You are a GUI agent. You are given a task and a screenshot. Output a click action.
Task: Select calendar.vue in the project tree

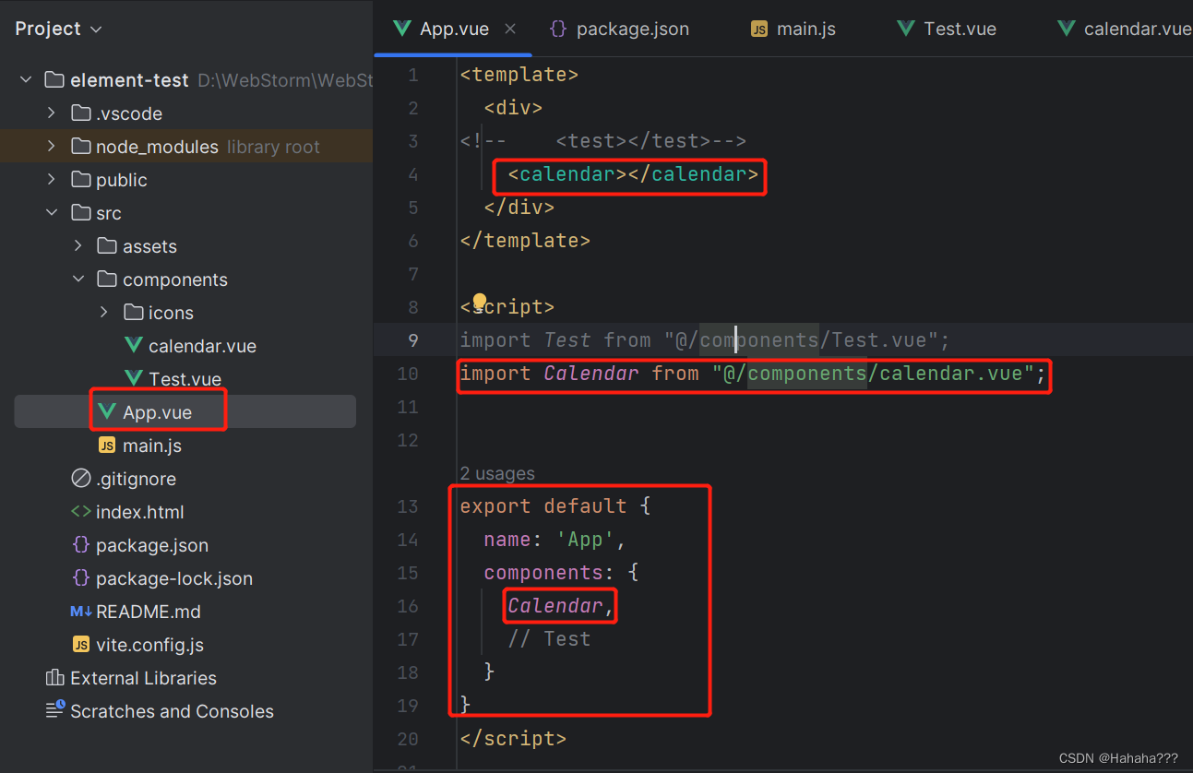click(x=202, y=346)
